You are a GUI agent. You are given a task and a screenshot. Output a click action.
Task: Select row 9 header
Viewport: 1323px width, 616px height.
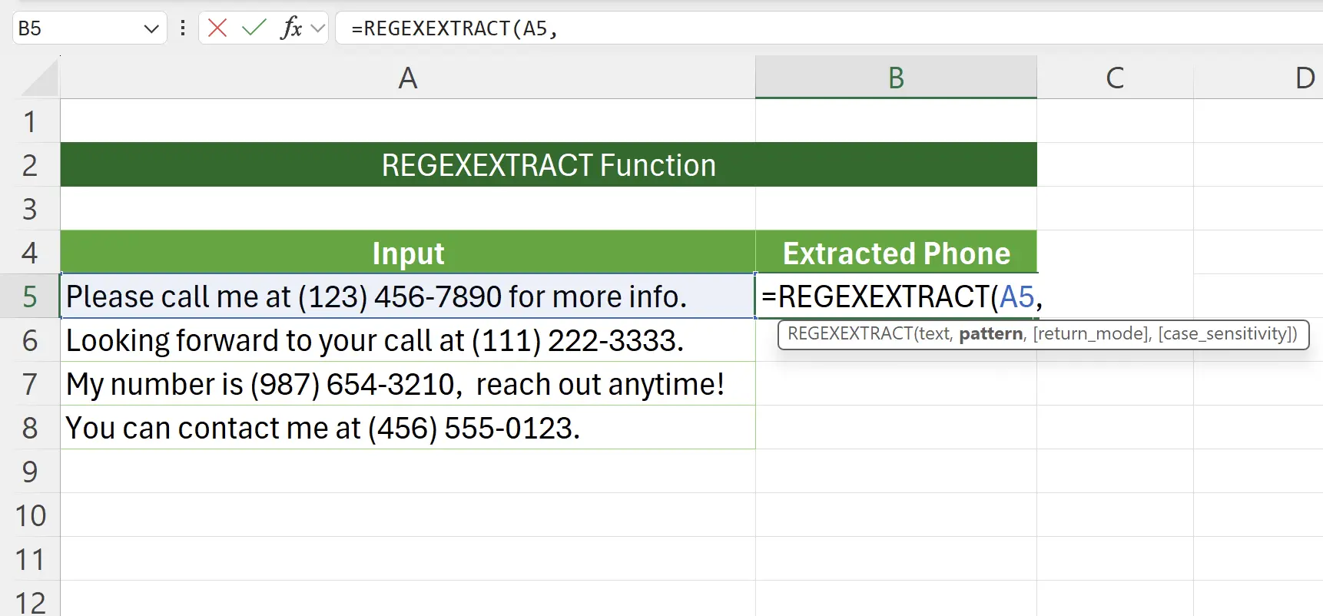click(30, 472)
